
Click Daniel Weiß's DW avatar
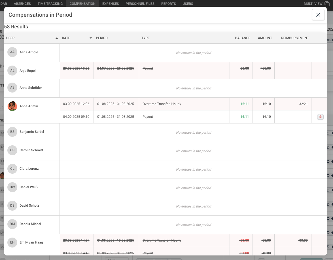[x=12, y=187]
